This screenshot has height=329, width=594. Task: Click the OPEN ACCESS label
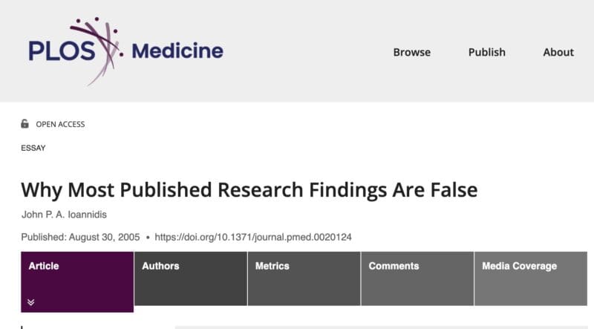tap(60, 124)
